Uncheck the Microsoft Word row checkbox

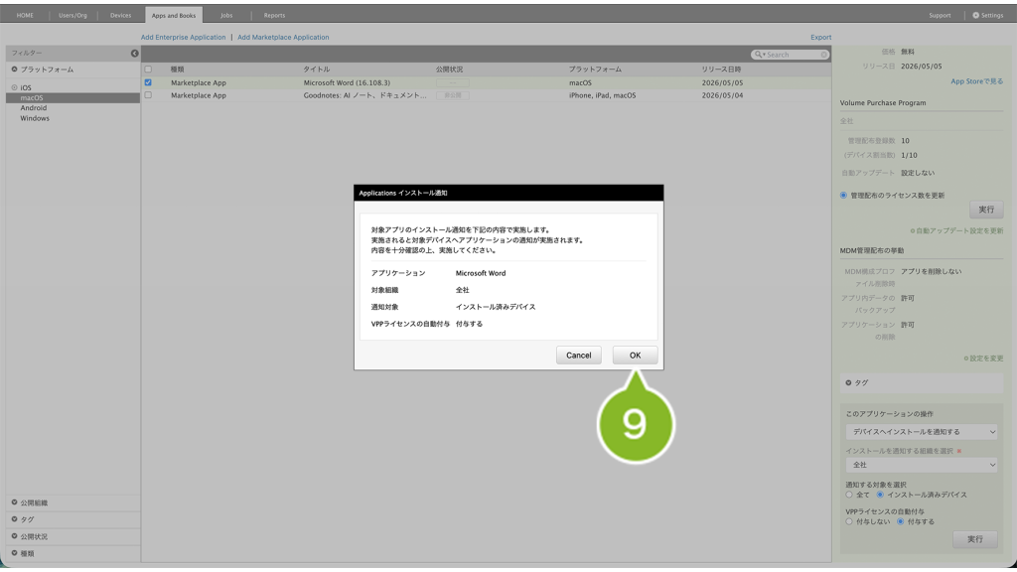148,82
